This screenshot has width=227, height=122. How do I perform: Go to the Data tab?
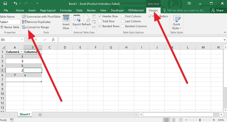79,10
